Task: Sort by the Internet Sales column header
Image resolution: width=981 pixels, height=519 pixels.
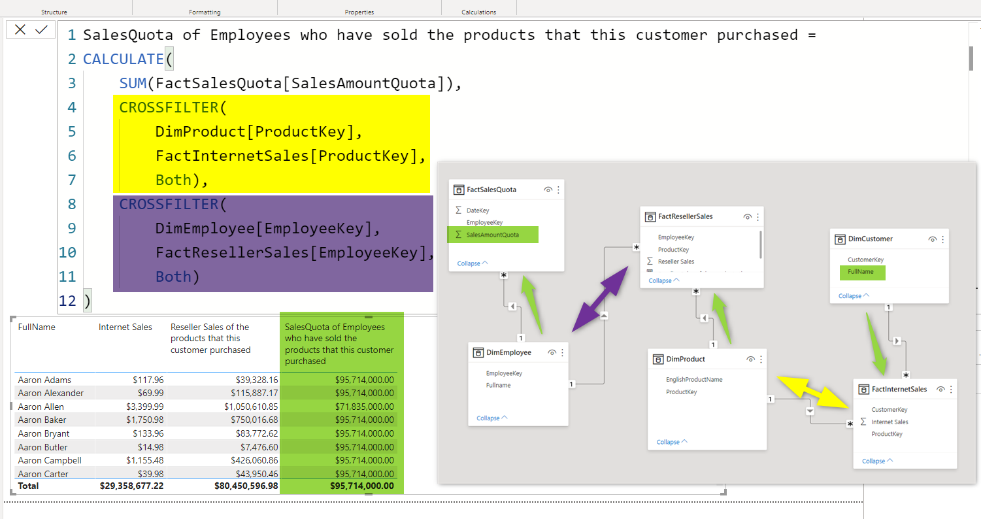Action: coord(125,327)
